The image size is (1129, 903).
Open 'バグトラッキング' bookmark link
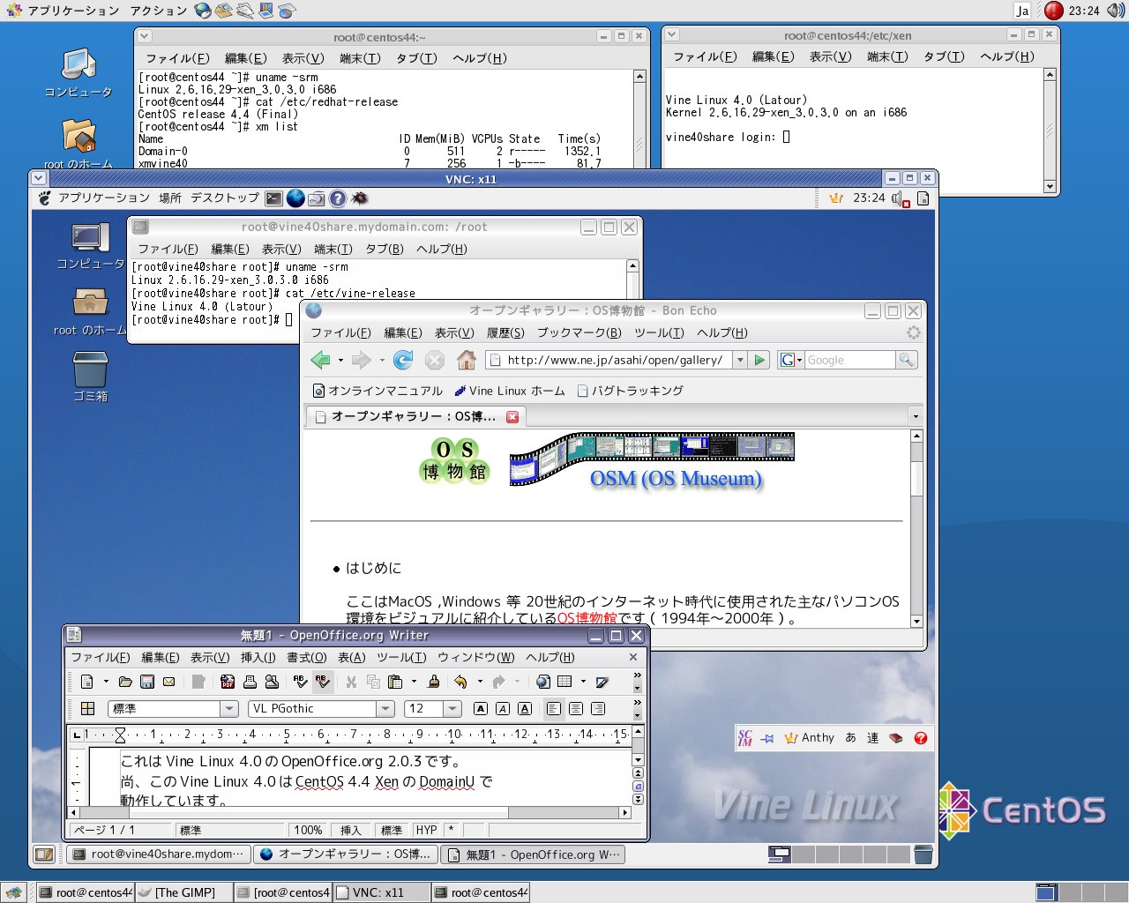tap(630, 391)
